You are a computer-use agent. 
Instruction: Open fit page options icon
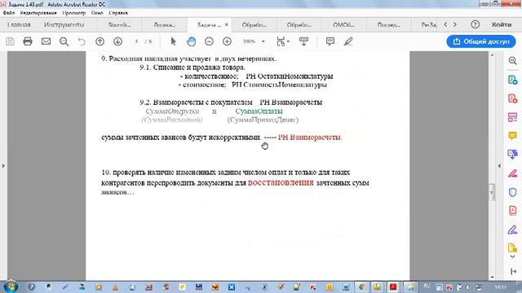tap(282, 42)
